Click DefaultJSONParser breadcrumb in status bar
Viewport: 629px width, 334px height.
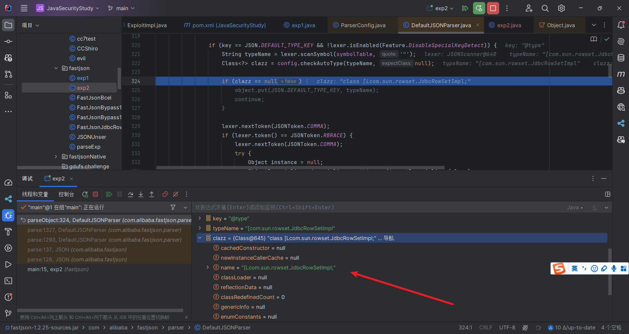[223, 327]
